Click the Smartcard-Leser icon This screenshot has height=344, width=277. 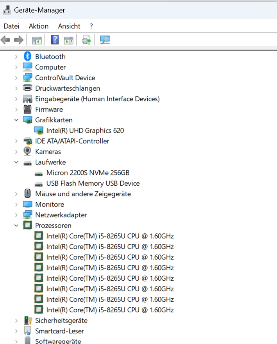coord(27,331)
